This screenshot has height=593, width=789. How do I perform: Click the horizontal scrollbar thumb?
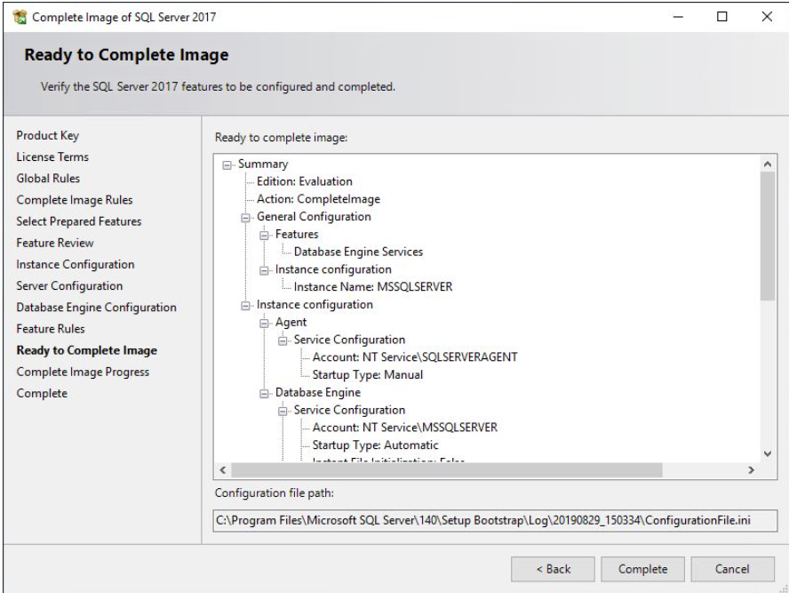coord(447,470)
